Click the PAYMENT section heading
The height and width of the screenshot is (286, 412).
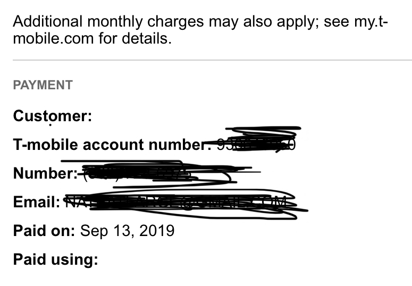coord(43,85)
